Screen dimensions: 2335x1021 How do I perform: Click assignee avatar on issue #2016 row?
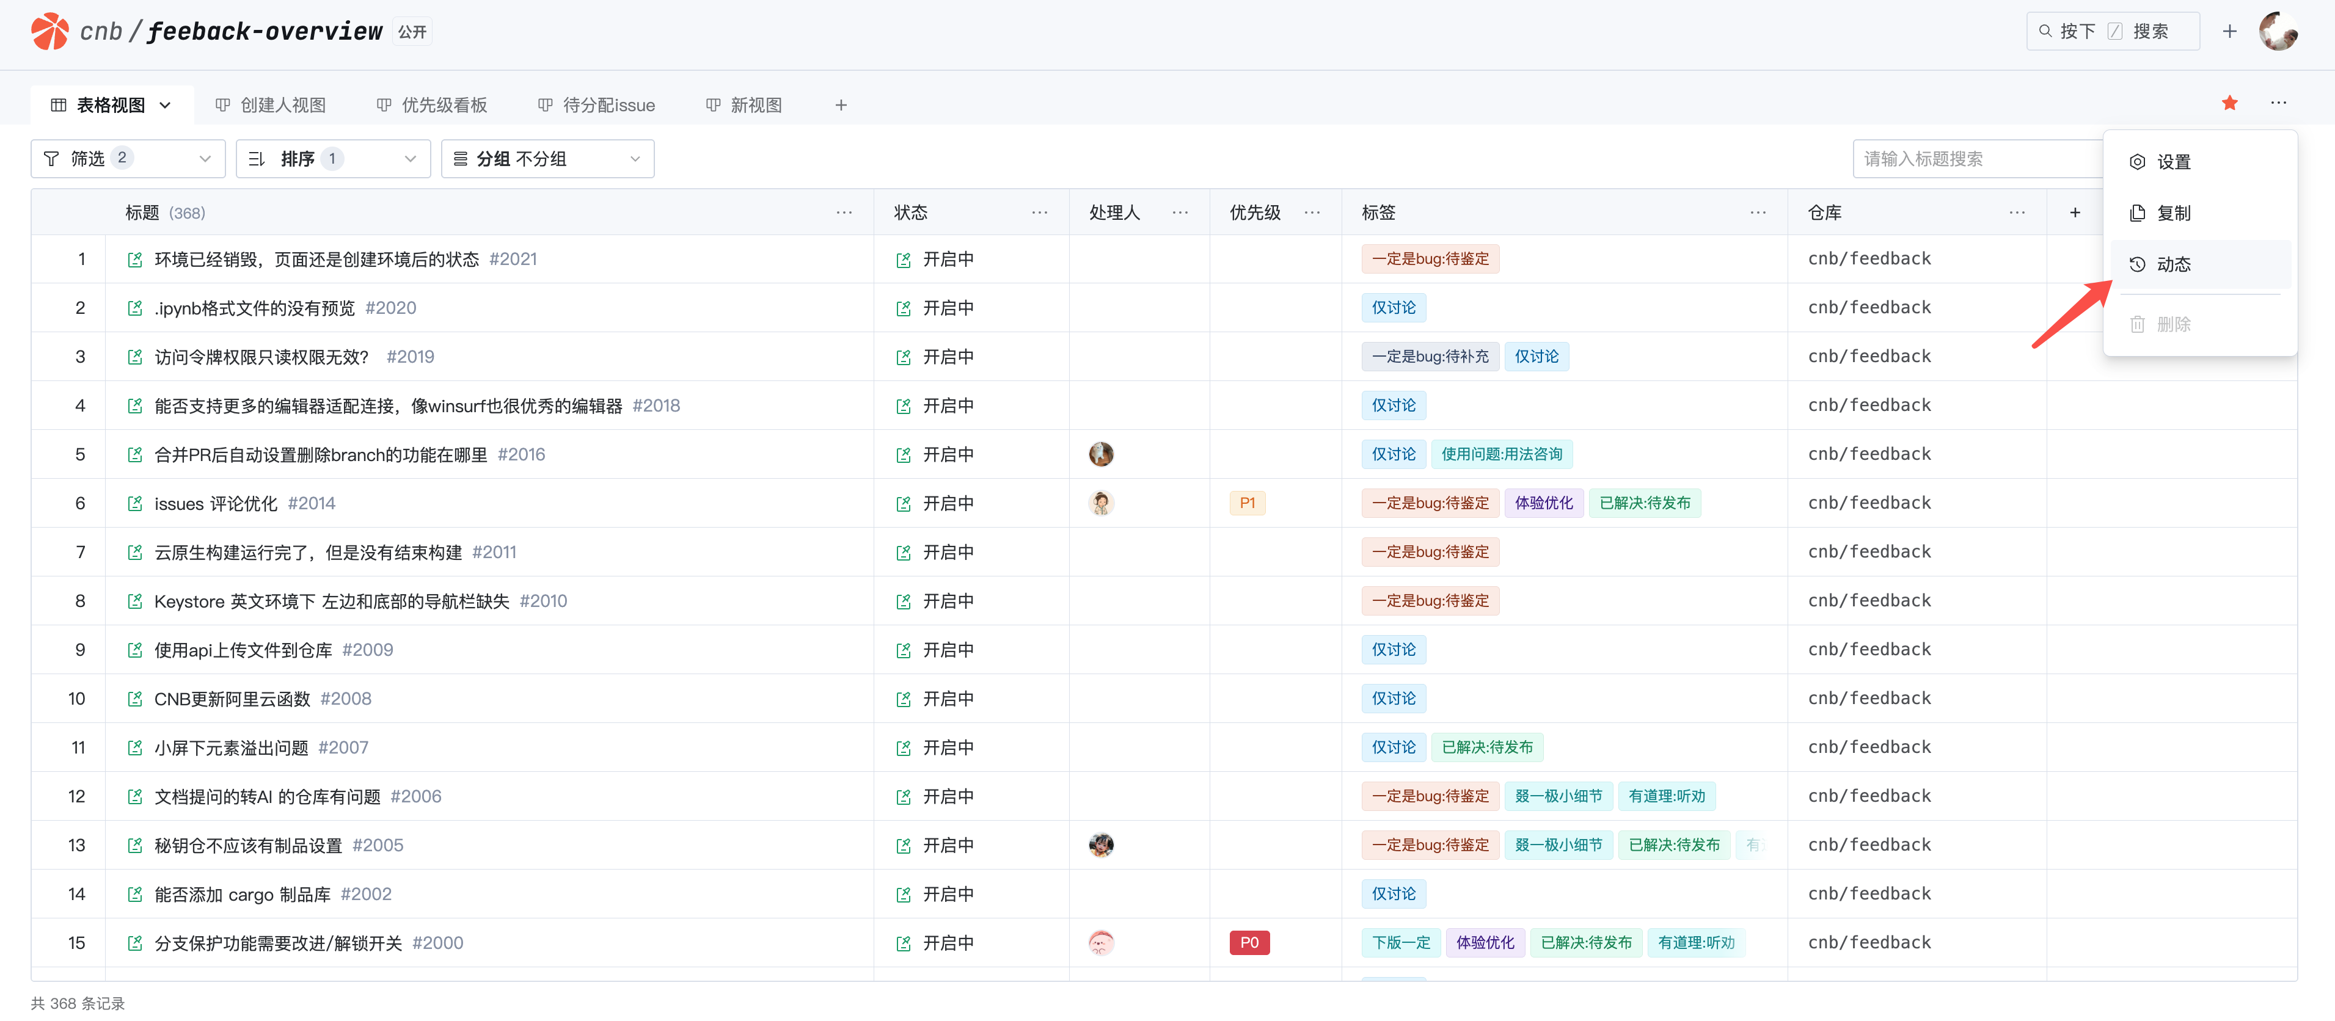pyautogui.click(x=1100, y=455)
